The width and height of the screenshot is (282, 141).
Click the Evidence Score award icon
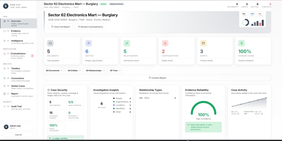pos(241,43)
